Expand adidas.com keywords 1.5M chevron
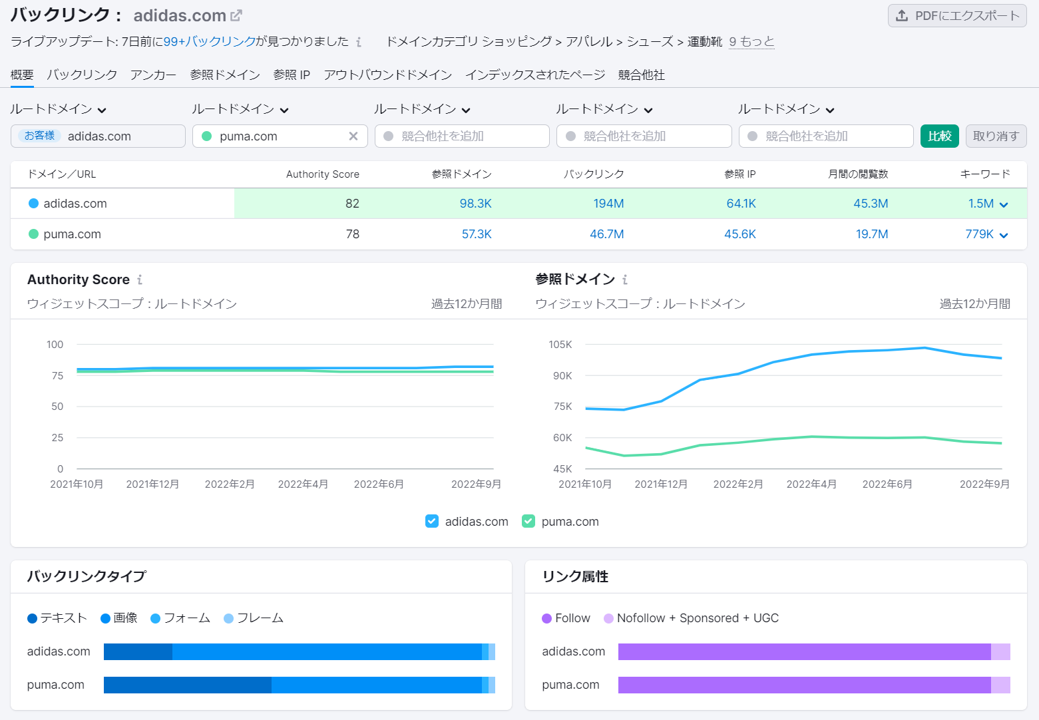The width and height of the screenshot is (1039, 720). coord(1004,204)
